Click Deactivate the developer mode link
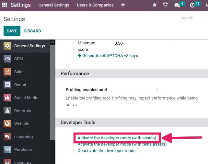 pos(107,151)
